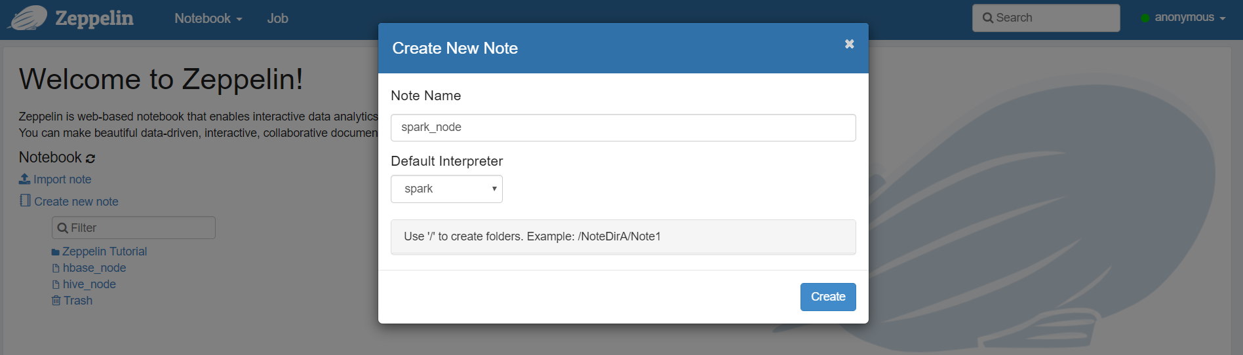Click the Import note upload icon
This screenshot has height=355, width=1243.
(x=24, y=179)
